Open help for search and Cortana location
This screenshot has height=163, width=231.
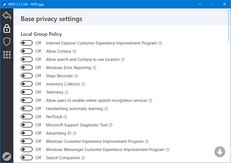click(123, 60)
